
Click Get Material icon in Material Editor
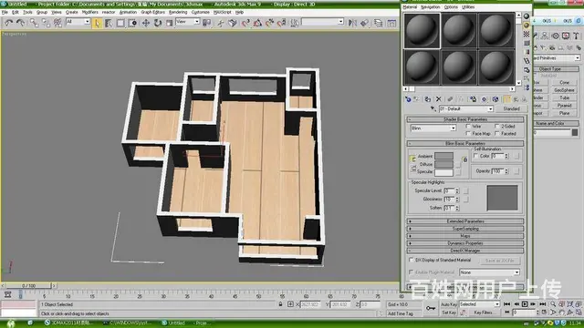(x=408, y=99)
